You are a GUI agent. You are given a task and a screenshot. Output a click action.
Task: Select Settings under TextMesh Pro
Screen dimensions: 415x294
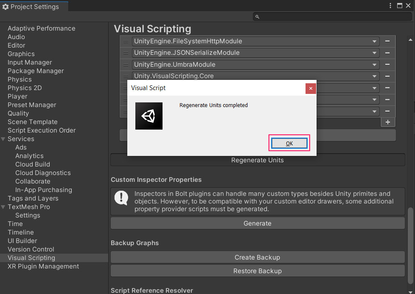[x=28, y=215]
